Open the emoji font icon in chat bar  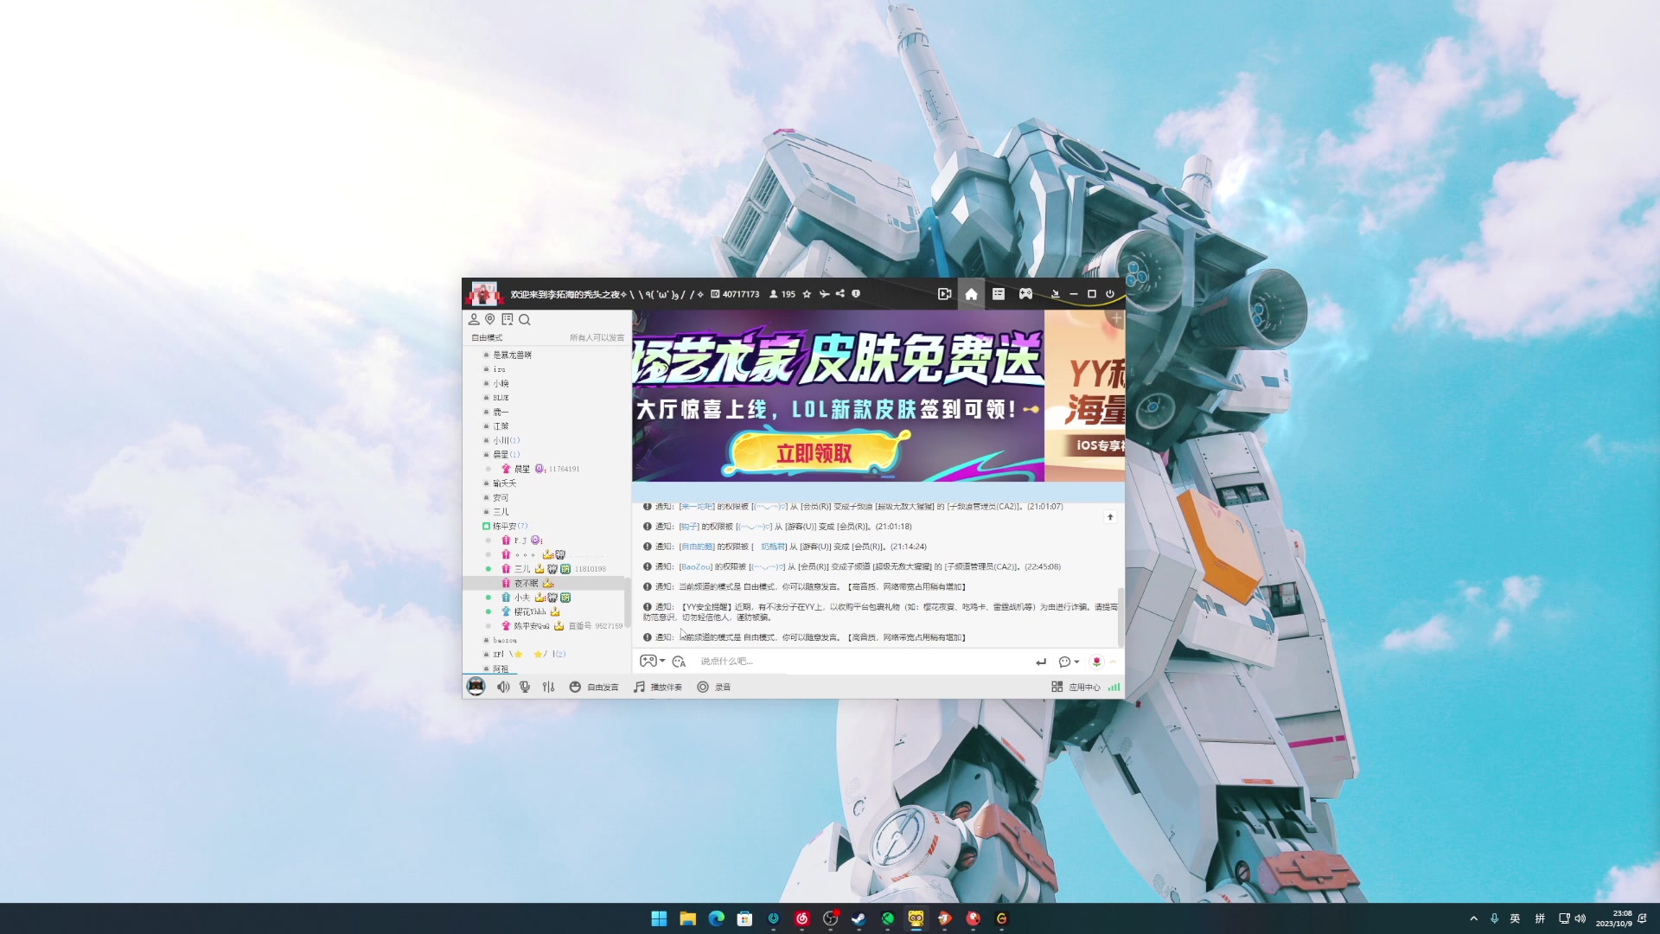coord(679,661)
